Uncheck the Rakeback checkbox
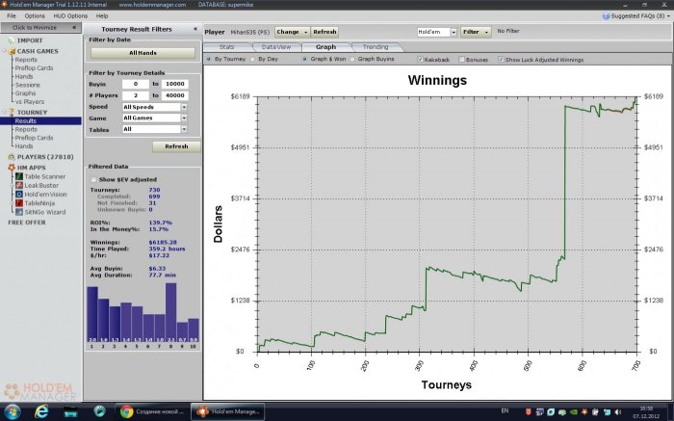Viewport: 674px width, 421px height. tap(421, 60)
